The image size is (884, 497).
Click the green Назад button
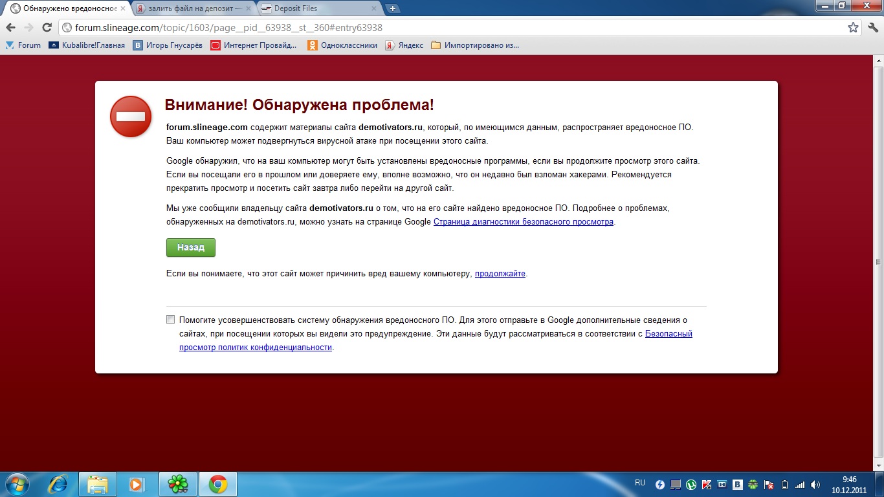point(191,247)
